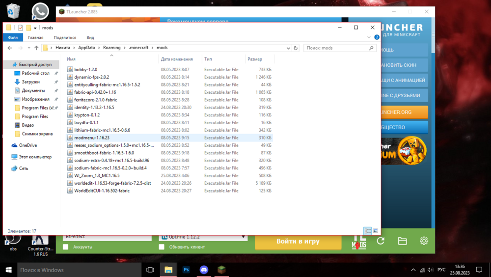Click the Поиск в Windows search box
The image size is (491, 277).
pos(79,270)
